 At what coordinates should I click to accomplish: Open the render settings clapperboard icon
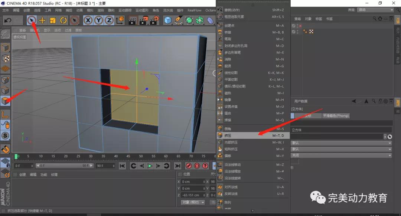[154, 20]
